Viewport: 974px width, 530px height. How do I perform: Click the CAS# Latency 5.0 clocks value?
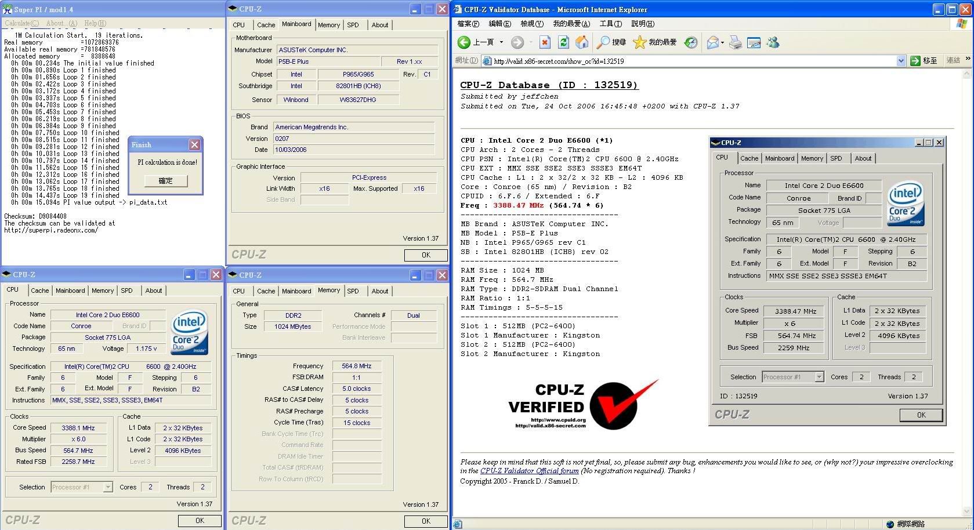pos(357,389)
